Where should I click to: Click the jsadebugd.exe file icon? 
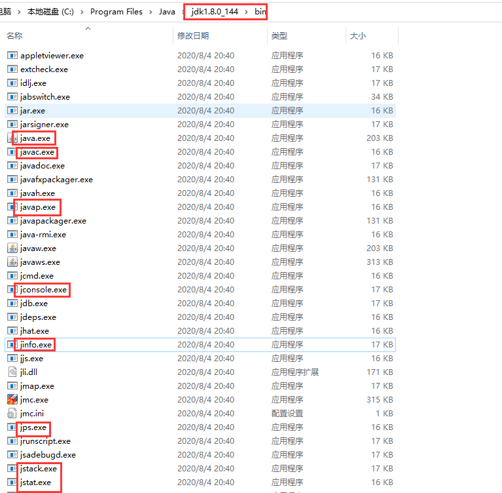(12, 455)
